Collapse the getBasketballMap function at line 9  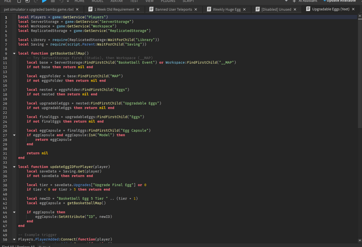(14, 53)
